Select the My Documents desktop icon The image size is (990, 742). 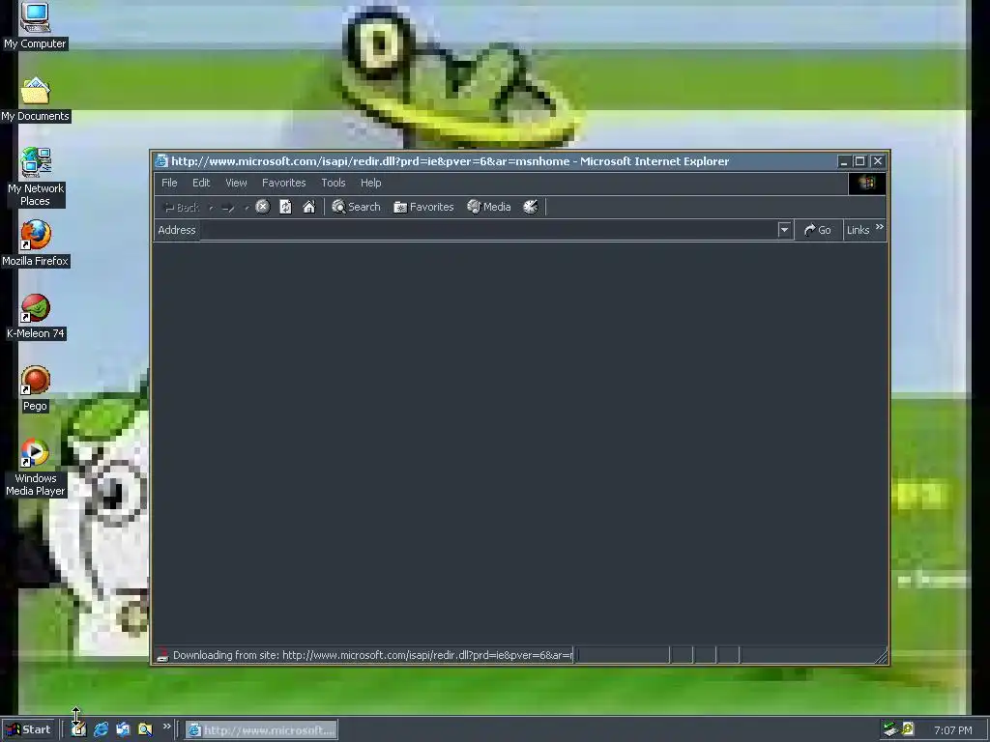click(x=35, y=100)
